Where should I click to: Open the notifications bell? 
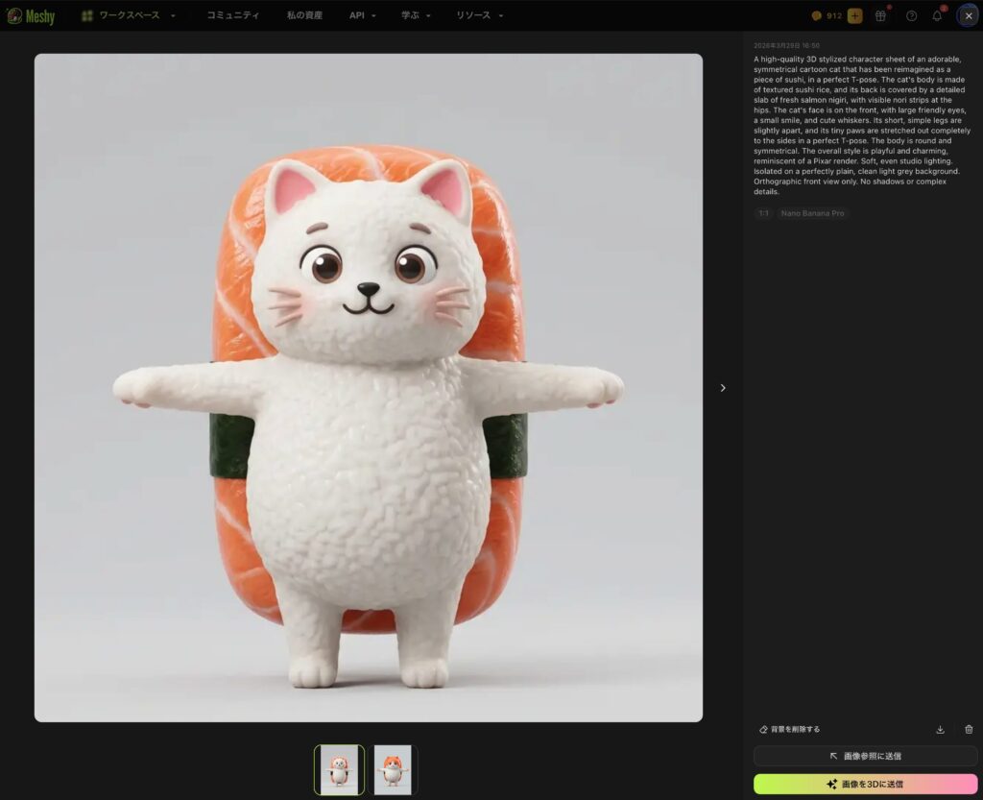pyautogui.click(x=938, y=15)
